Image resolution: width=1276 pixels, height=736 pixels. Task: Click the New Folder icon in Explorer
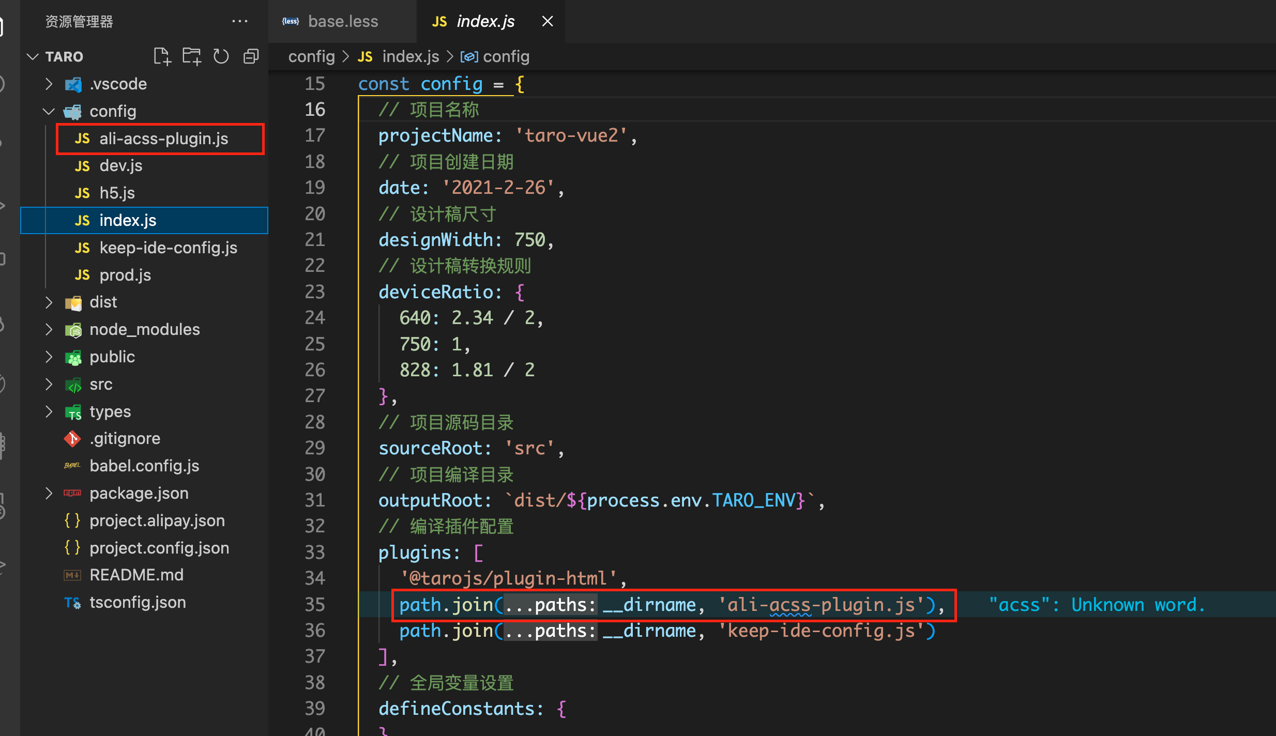pos(192,56)
